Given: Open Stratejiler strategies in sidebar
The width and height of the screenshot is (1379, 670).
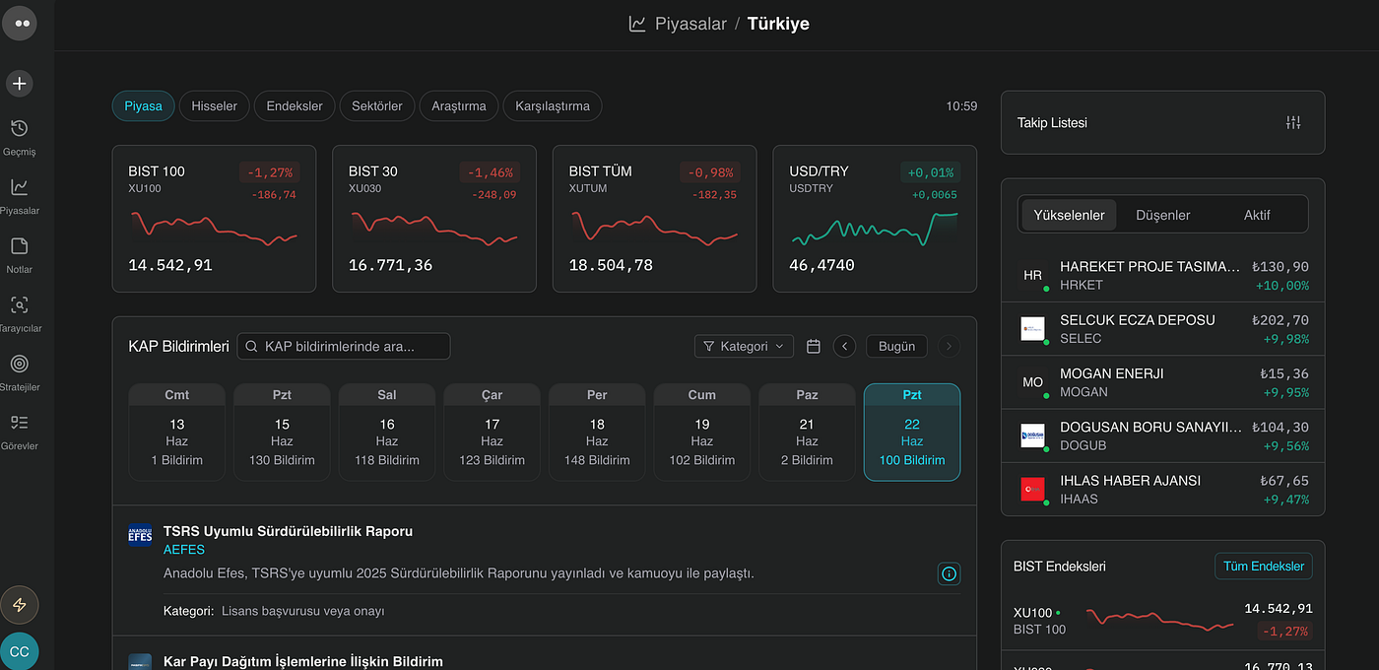Looking at the screenshot, I should click(x=20, y=372).
